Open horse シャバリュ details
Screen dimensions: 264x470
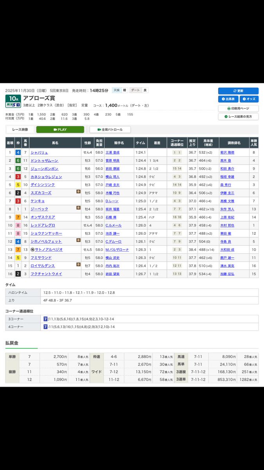40,152
